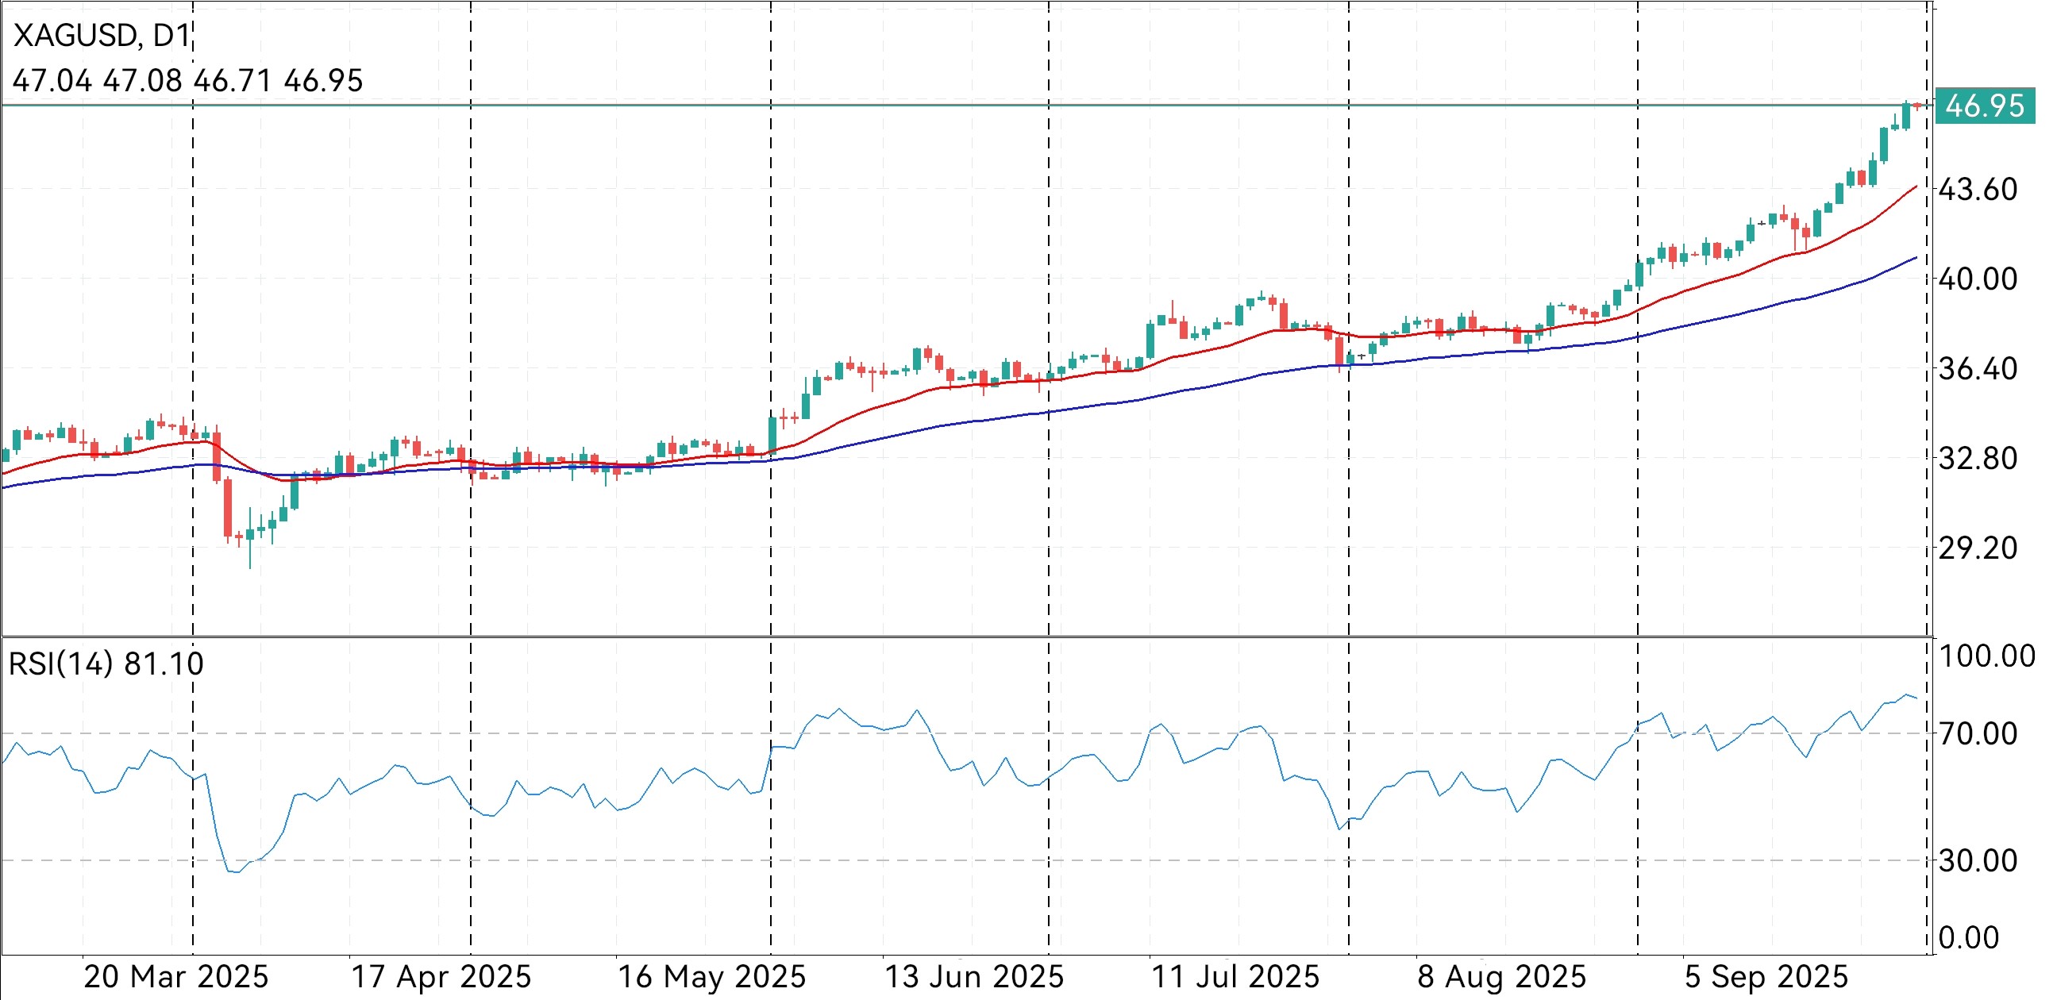This screenshot has height=1000, width=2057.
Task: Click the latest candle at the price line
Action: coord(1916,106)
